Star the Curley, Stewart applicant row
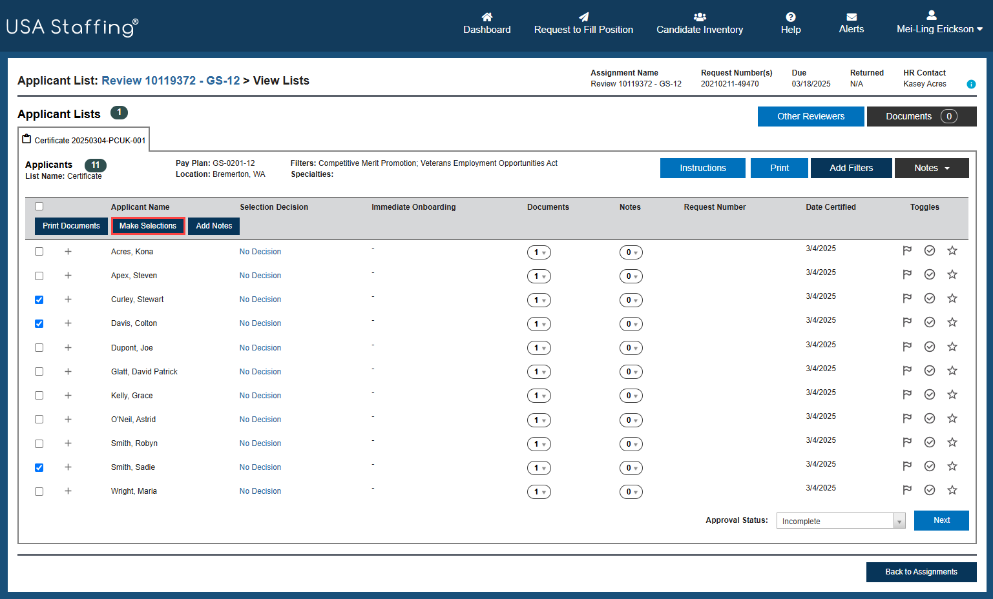993x599 pixels. tap(952, 298)
